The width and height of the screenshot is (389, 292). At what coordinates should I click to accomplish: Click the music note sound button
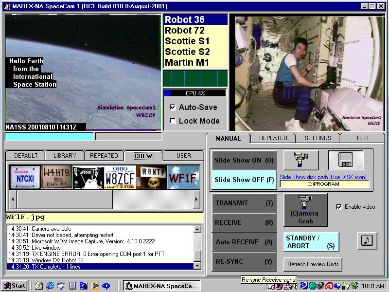[x=367, y=241]
